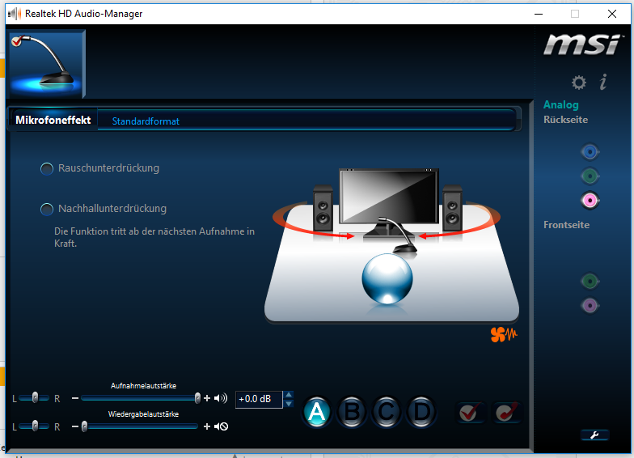Click the Realtek speaker icon in title bar
The width and height of the screenshot is (634, 458).
click(x=15, y=14)
